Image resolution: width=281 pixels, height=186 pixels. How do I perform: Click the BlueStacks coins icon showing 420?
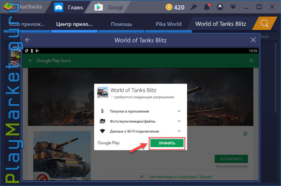point(169,7)
